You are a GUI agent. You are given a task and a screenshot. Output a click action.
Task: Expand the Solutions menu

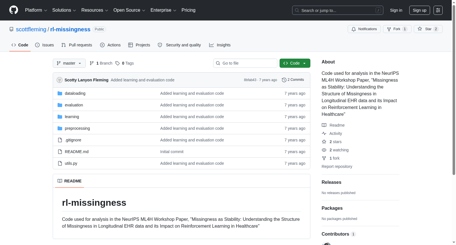point(64,10)
